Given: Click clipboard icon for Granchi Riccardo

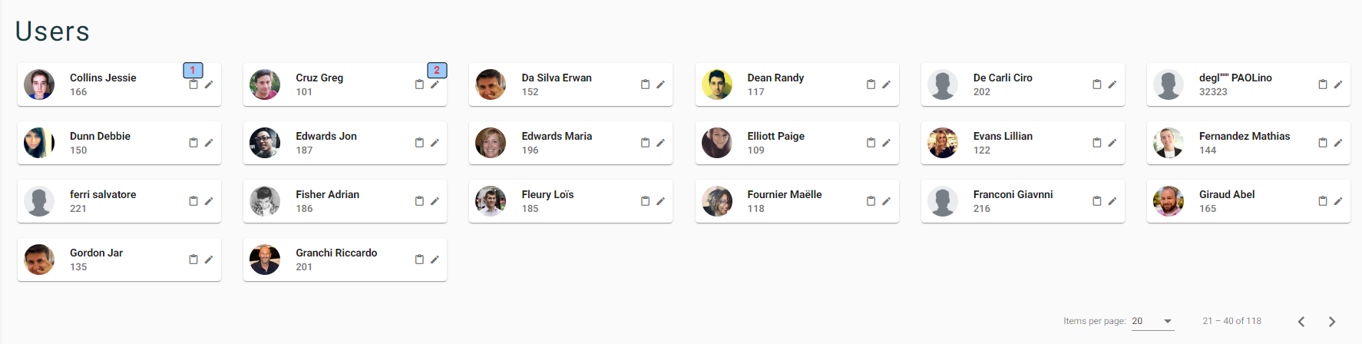Looking at the screenshot, I should 419,260.
